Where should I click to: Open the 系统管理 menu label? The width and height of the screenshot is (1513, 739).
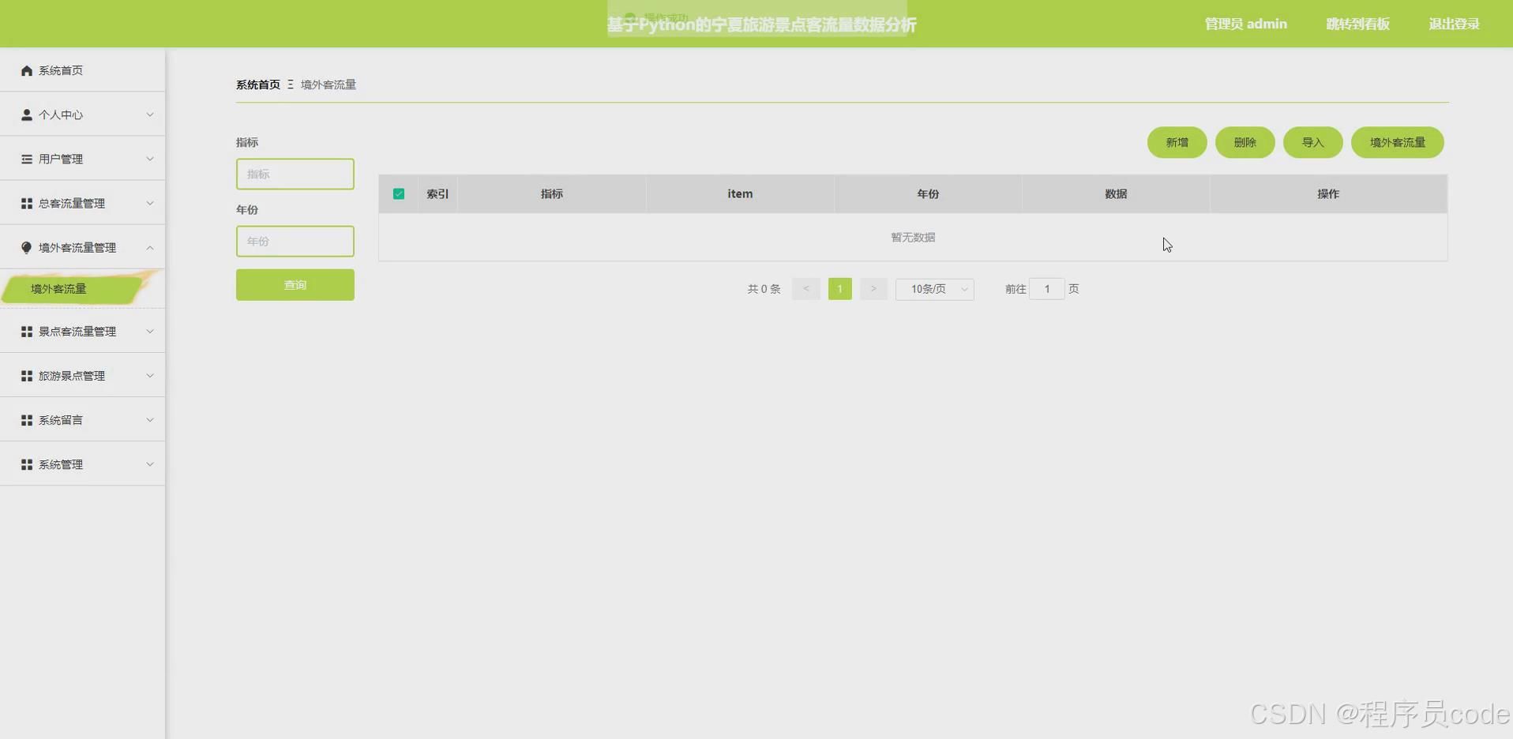point(61,464)
